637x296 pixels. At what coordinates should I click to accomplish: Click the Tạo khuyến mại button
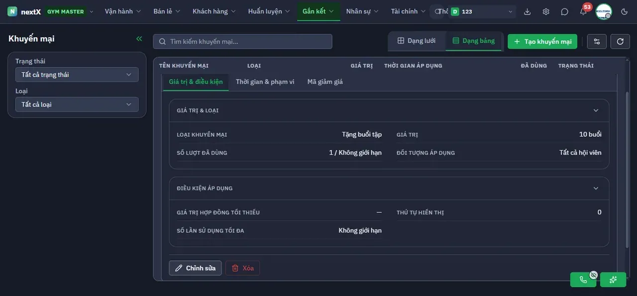coord(542,41)
